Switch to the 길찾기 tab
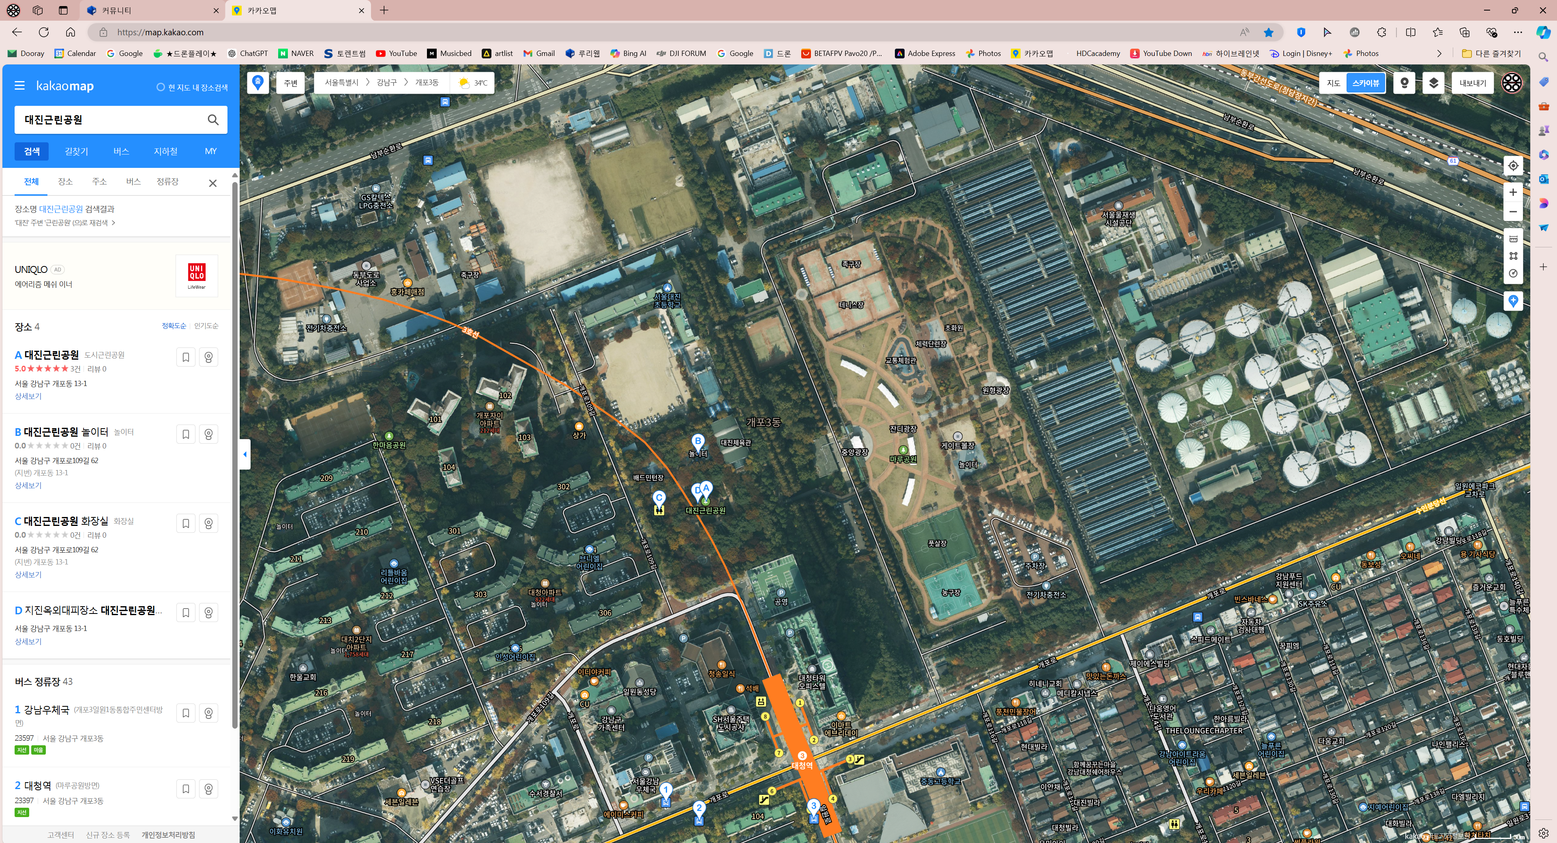Image resolution: width=1557 pixels, height=843 pixels. pyautogui.click(x=76, y=151)
